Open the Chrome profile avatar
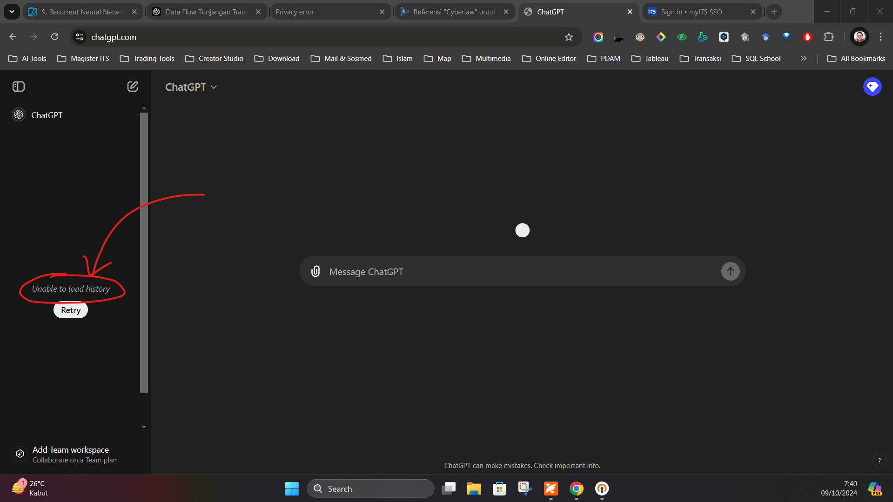The width and height of the screenshot is (893, 502). (x=859, y=37)
